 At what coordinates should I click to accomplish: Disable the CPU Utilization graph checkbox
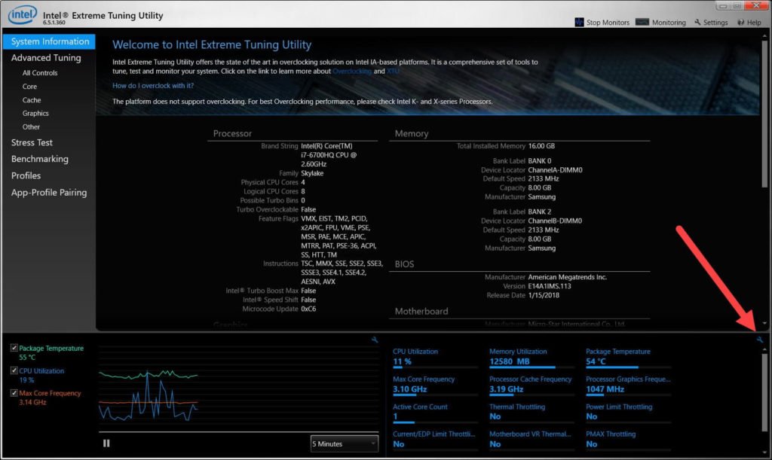tap(13, 370)
